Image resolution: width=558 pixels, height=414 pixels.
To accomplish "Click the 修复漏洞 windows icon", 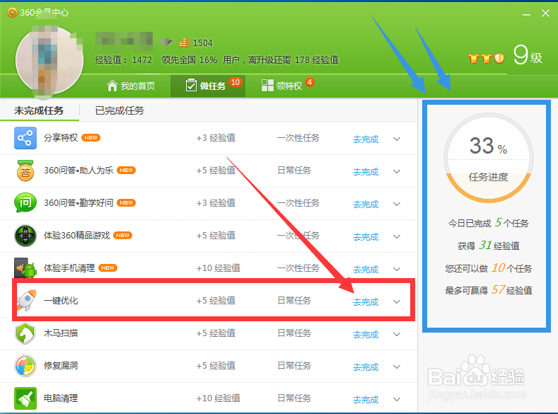I will pos(25,366).
